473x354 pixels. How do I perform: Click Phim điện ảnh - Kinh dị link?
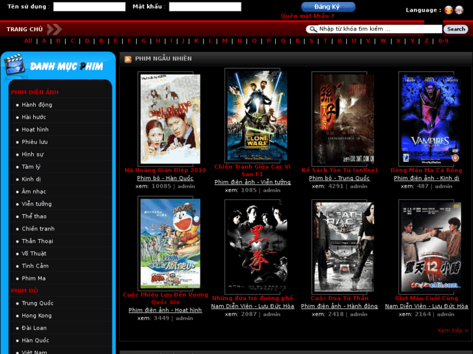pos(426,178)
